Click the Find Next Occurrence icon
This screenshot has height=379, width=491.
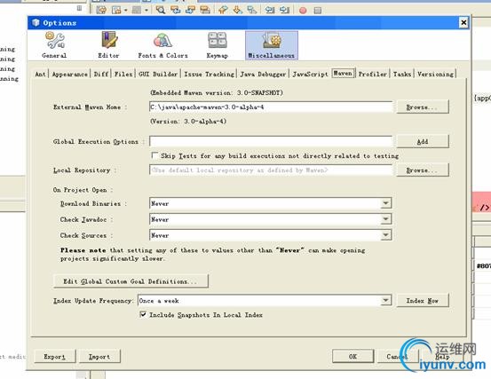[x=190, y=10]
